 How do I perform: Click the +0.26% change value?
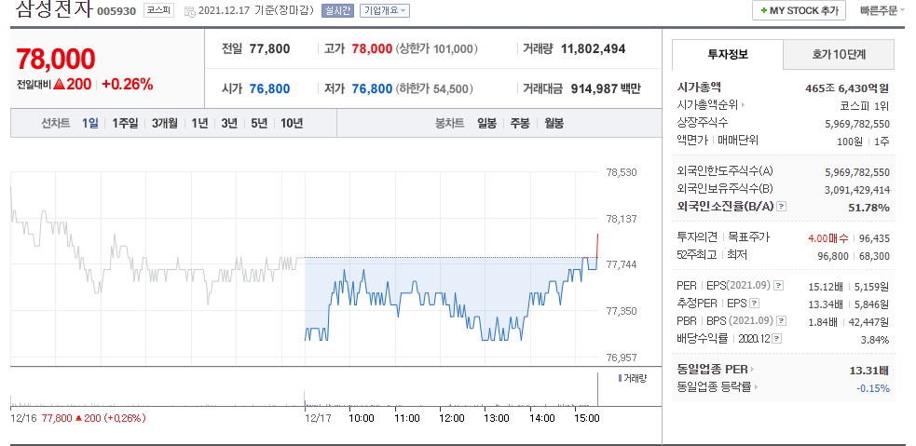[x=128, y=85]
